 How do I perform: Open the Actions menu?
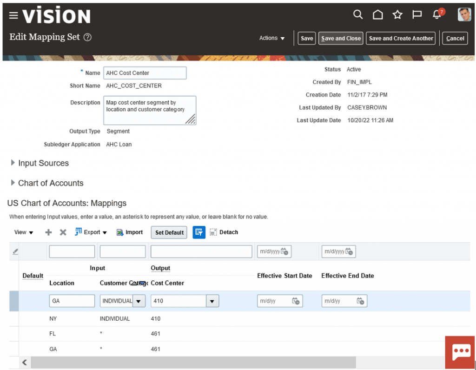coord(271,38)
